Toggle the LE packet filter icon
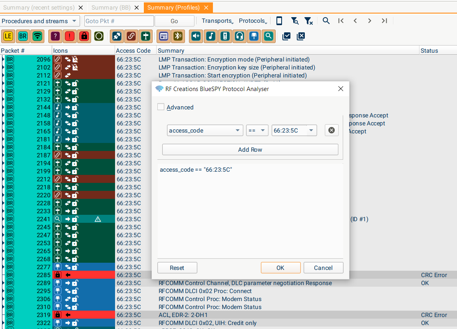Screen dimensions: 457x329 (8, 36)
